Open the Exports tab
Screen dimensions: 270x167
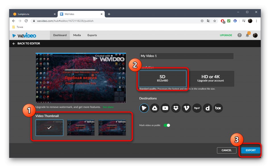point(92,35)
